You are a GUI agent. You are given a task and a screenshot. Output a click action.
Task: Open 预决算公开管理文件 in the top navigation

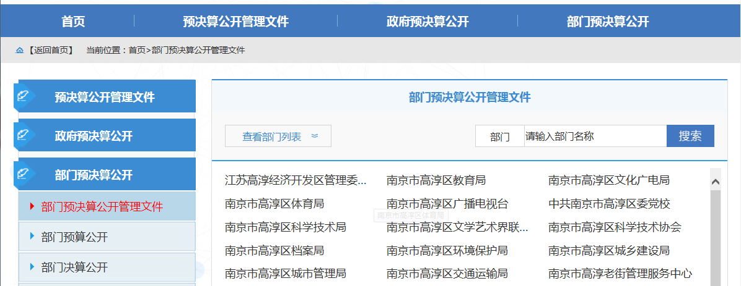point(236,22)
